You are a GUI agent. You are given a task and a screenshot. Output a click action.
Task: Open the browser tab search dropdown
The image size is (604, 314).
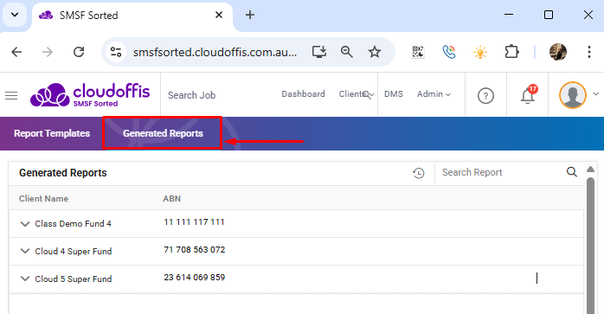15,15
